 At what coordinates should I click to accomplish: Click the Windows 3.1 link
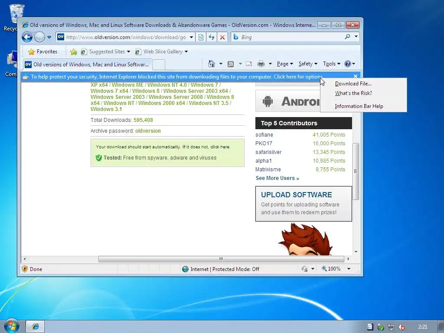[x=106, y=109]
